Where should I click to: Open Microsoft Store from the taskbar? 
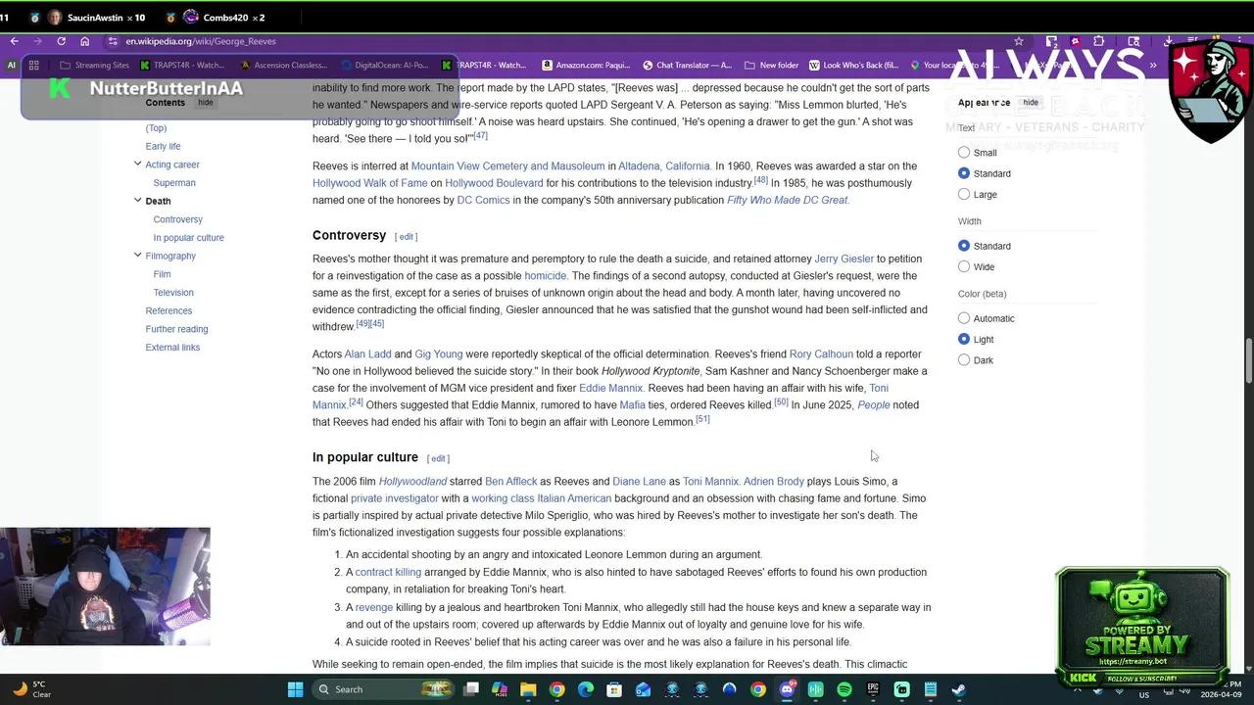[x=614, y=689]
